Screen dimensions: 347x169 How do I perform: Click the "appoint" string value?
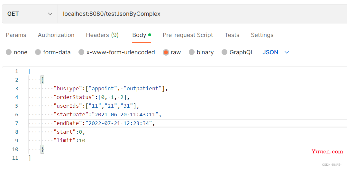point(103,89)
